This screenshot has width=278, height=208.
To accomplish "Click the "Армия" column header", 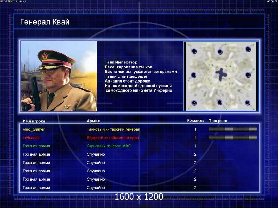I will (x=93, y=121).
